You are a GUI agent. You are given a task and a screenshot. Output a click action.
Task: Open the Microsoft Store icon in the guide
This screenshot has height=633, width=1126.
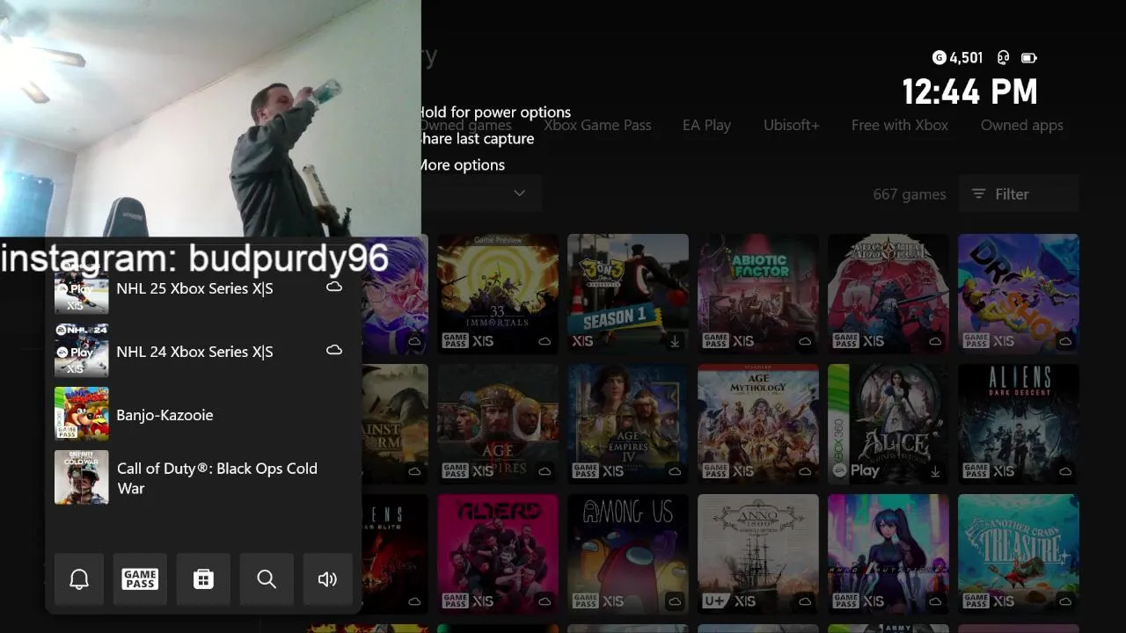pos(203,578)
